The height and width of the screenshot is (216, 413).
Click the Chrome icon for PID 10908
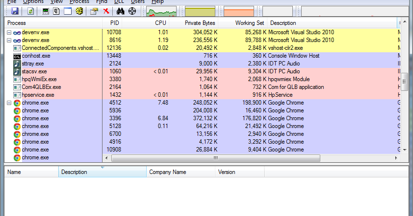coord(17,150)
